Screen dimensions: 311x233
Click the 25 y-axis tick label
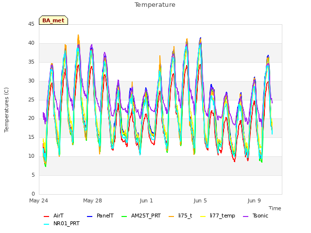[31, 100]
